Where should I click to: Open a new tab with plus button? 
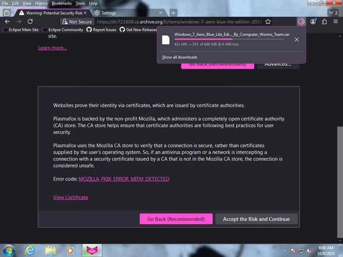[173, 13]
